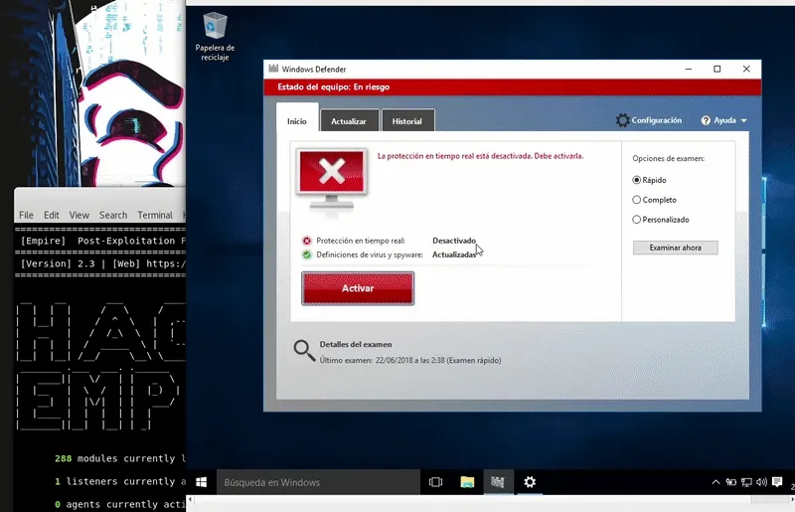Image resolution: width=795 pixels, height=512 pixels.
Task: Click the Windows Defender taskbar icon
Action: [x=498, y=482]
